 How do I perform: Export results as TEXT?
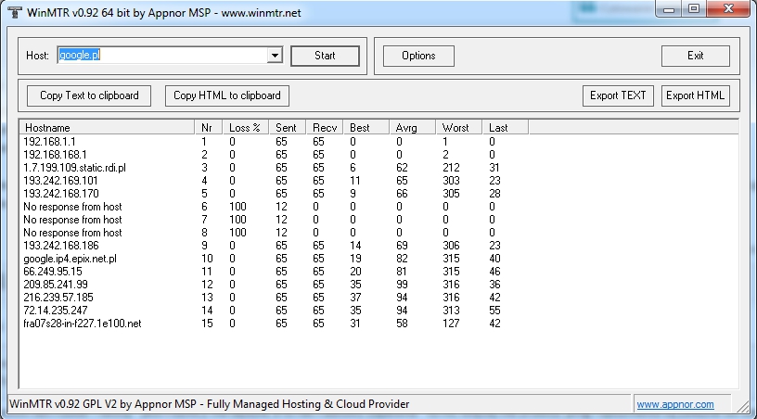[x=618, y=95]
